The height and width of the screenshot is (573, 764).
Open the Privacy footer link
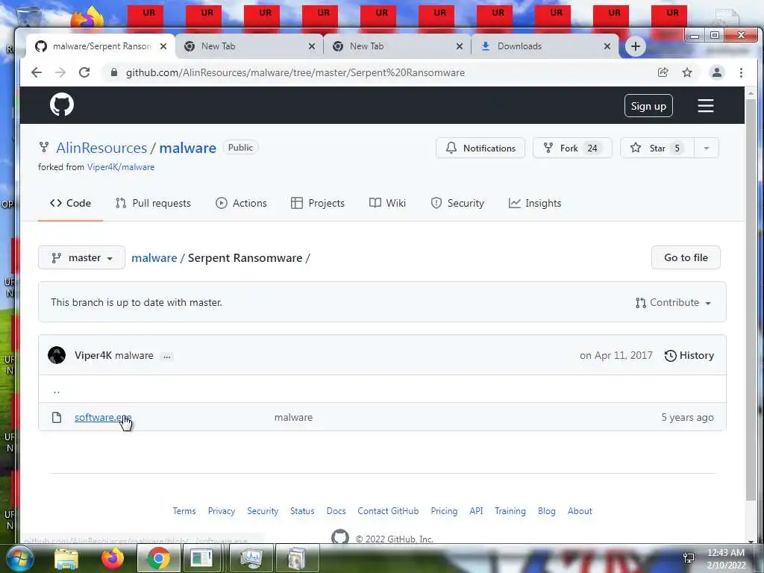tap(221, 511)
